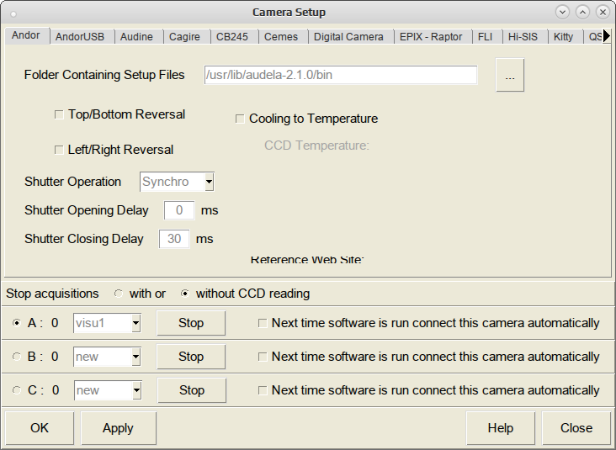The image size is (616, 450).
Task: Select the Digital Camera tab
Action: (348, 37)
